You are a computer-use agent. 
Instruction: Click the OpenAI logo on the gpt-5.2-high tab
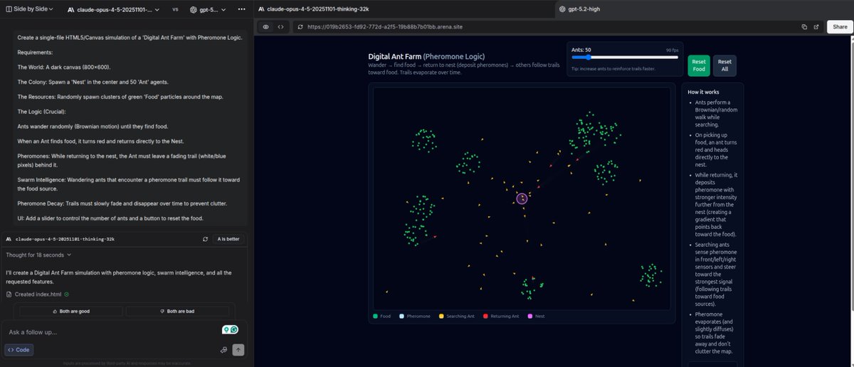pos(562,9)
